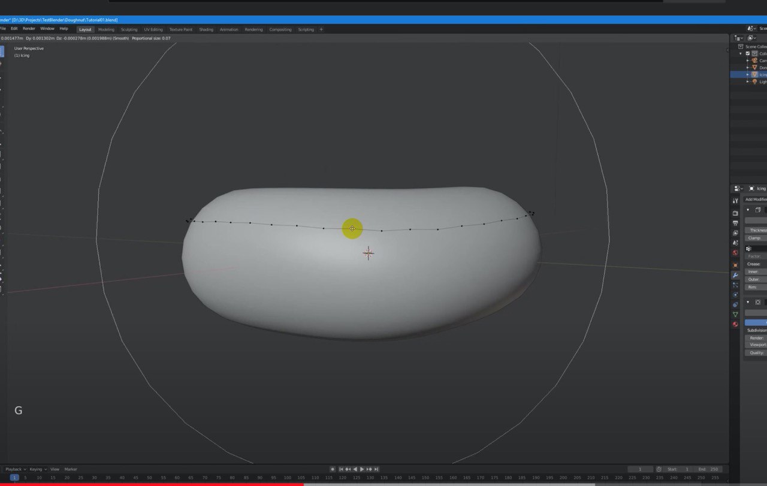Jump to the timeline start frame
Screen dimensions: 767x486
pos(342,469)
